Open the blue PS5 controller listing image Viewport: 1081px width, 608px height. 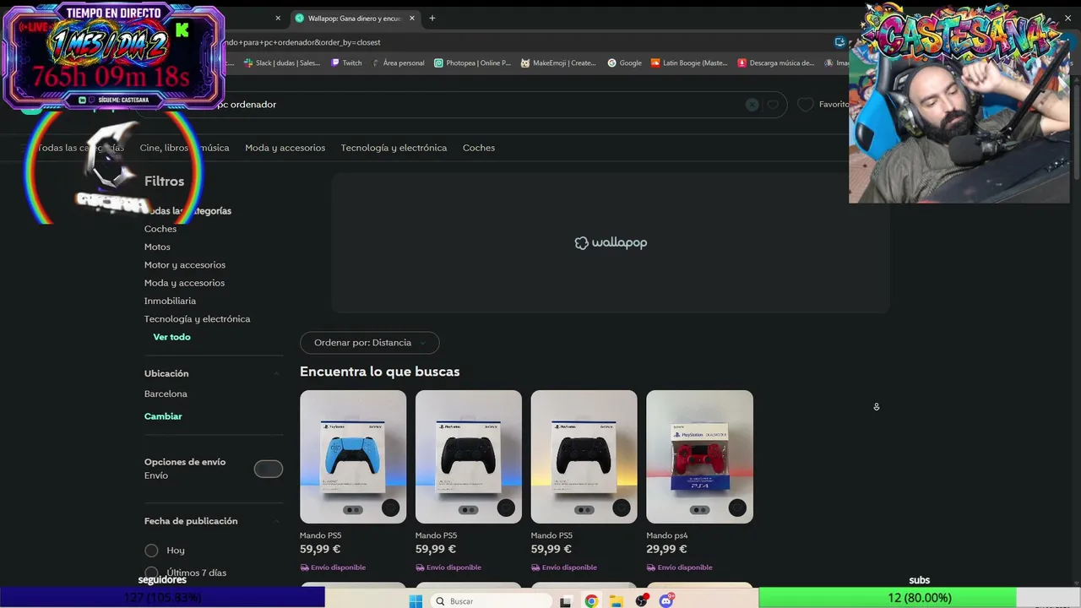353,457
